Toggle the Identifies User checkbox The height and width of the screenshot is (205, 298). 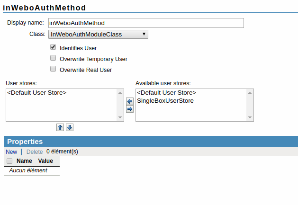(53, 47)
